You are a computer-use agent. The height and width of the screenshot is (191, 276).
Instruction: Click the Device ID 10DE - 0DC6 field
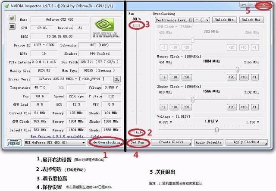click(44, 45)
